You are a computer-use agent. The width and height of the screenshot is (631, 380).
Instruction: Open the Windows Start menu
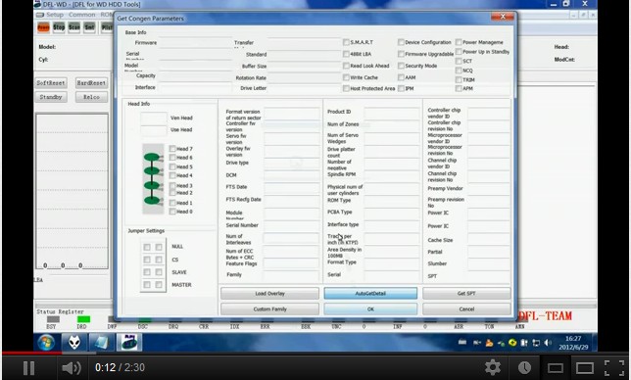pos(46,343)
